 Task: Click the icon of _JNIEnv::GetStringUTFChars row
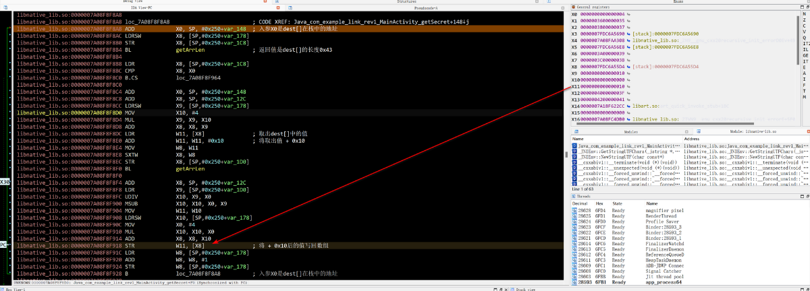click(574, 151)
